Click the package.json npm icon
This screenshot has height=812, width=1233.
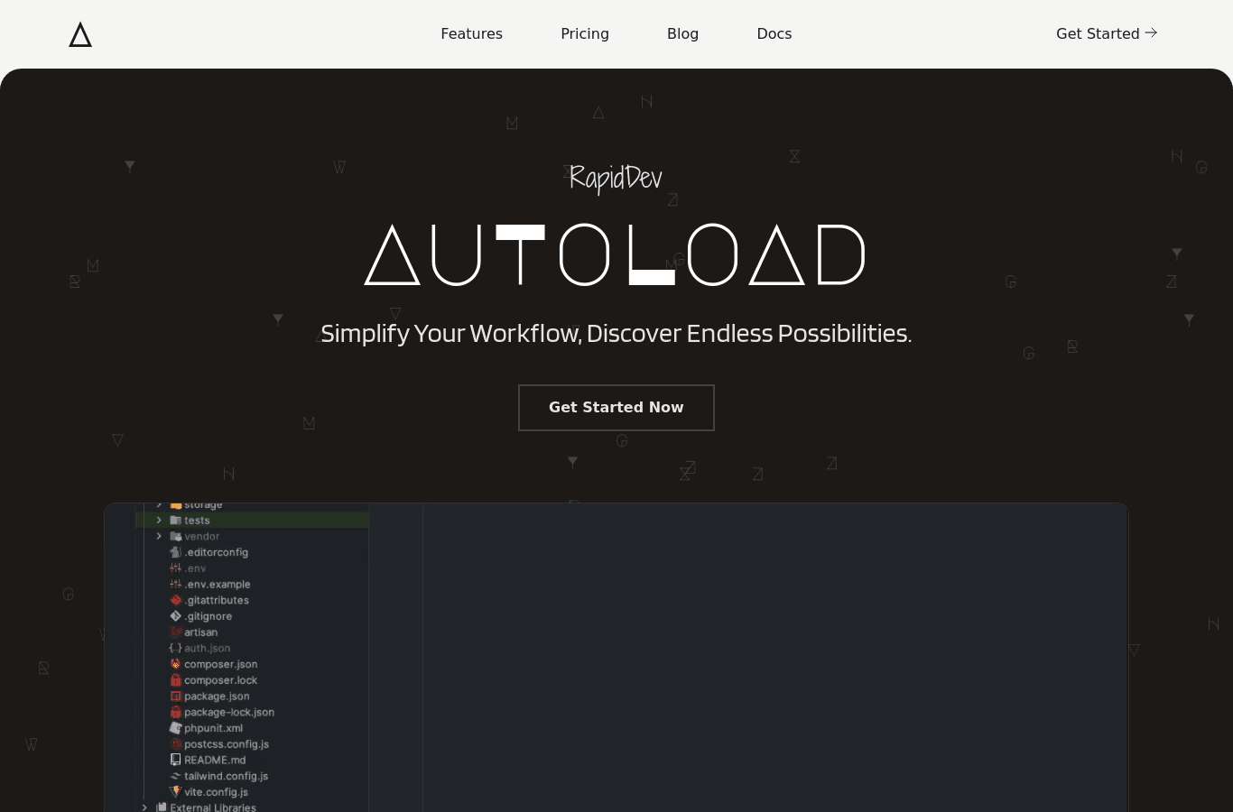coord(175,696)
